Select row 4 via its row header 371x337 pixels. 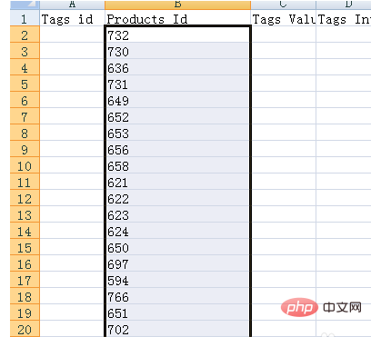(x=25, y=68)
